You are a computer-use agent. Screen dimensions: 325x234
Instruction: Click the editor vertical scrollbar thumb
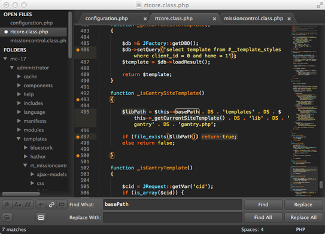(321, 185)
